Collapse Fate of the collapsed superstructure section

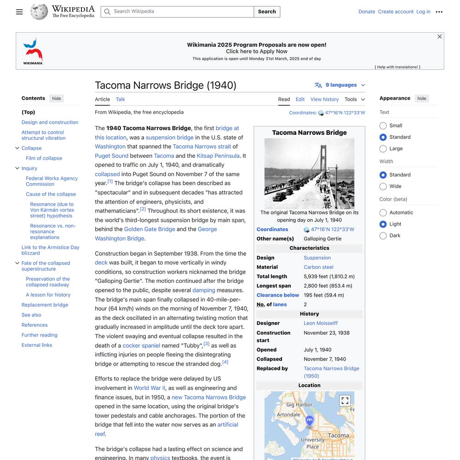[17, 263]
